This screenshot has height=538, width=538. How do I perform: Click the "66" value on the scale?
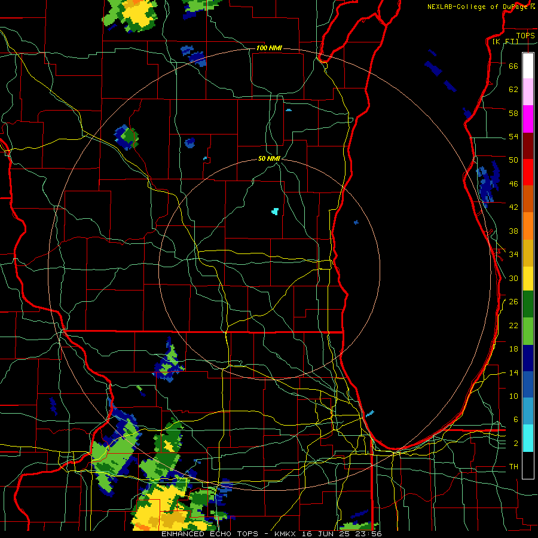(x=513, y=66)
